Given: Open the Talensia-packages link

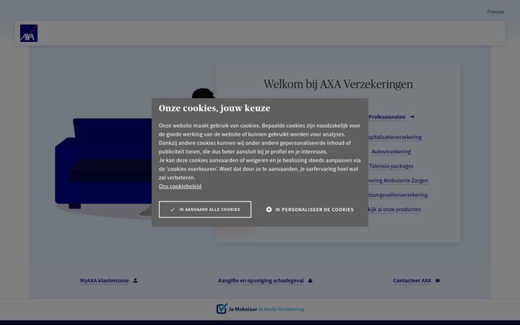Looking at the screenshot, I should tap(391, 166).
